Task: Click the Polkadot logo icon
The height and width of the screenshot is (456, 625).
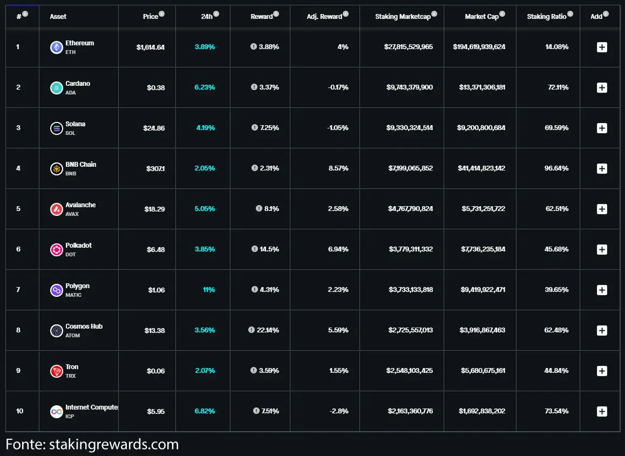Action: coord(57,249)
